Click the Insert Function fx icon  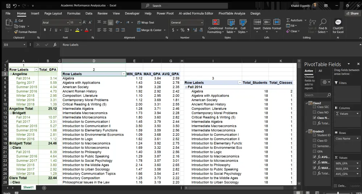pyautogui.click(x=55, y=45)
